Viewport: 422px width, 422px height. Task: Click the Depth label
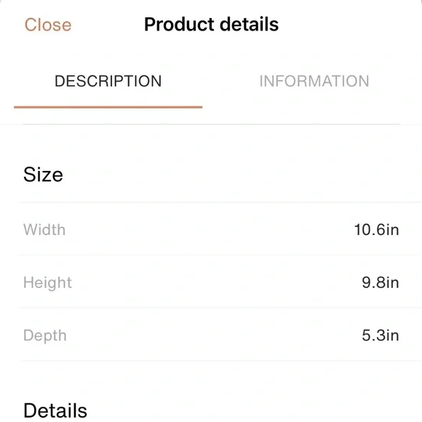[45, 335]
